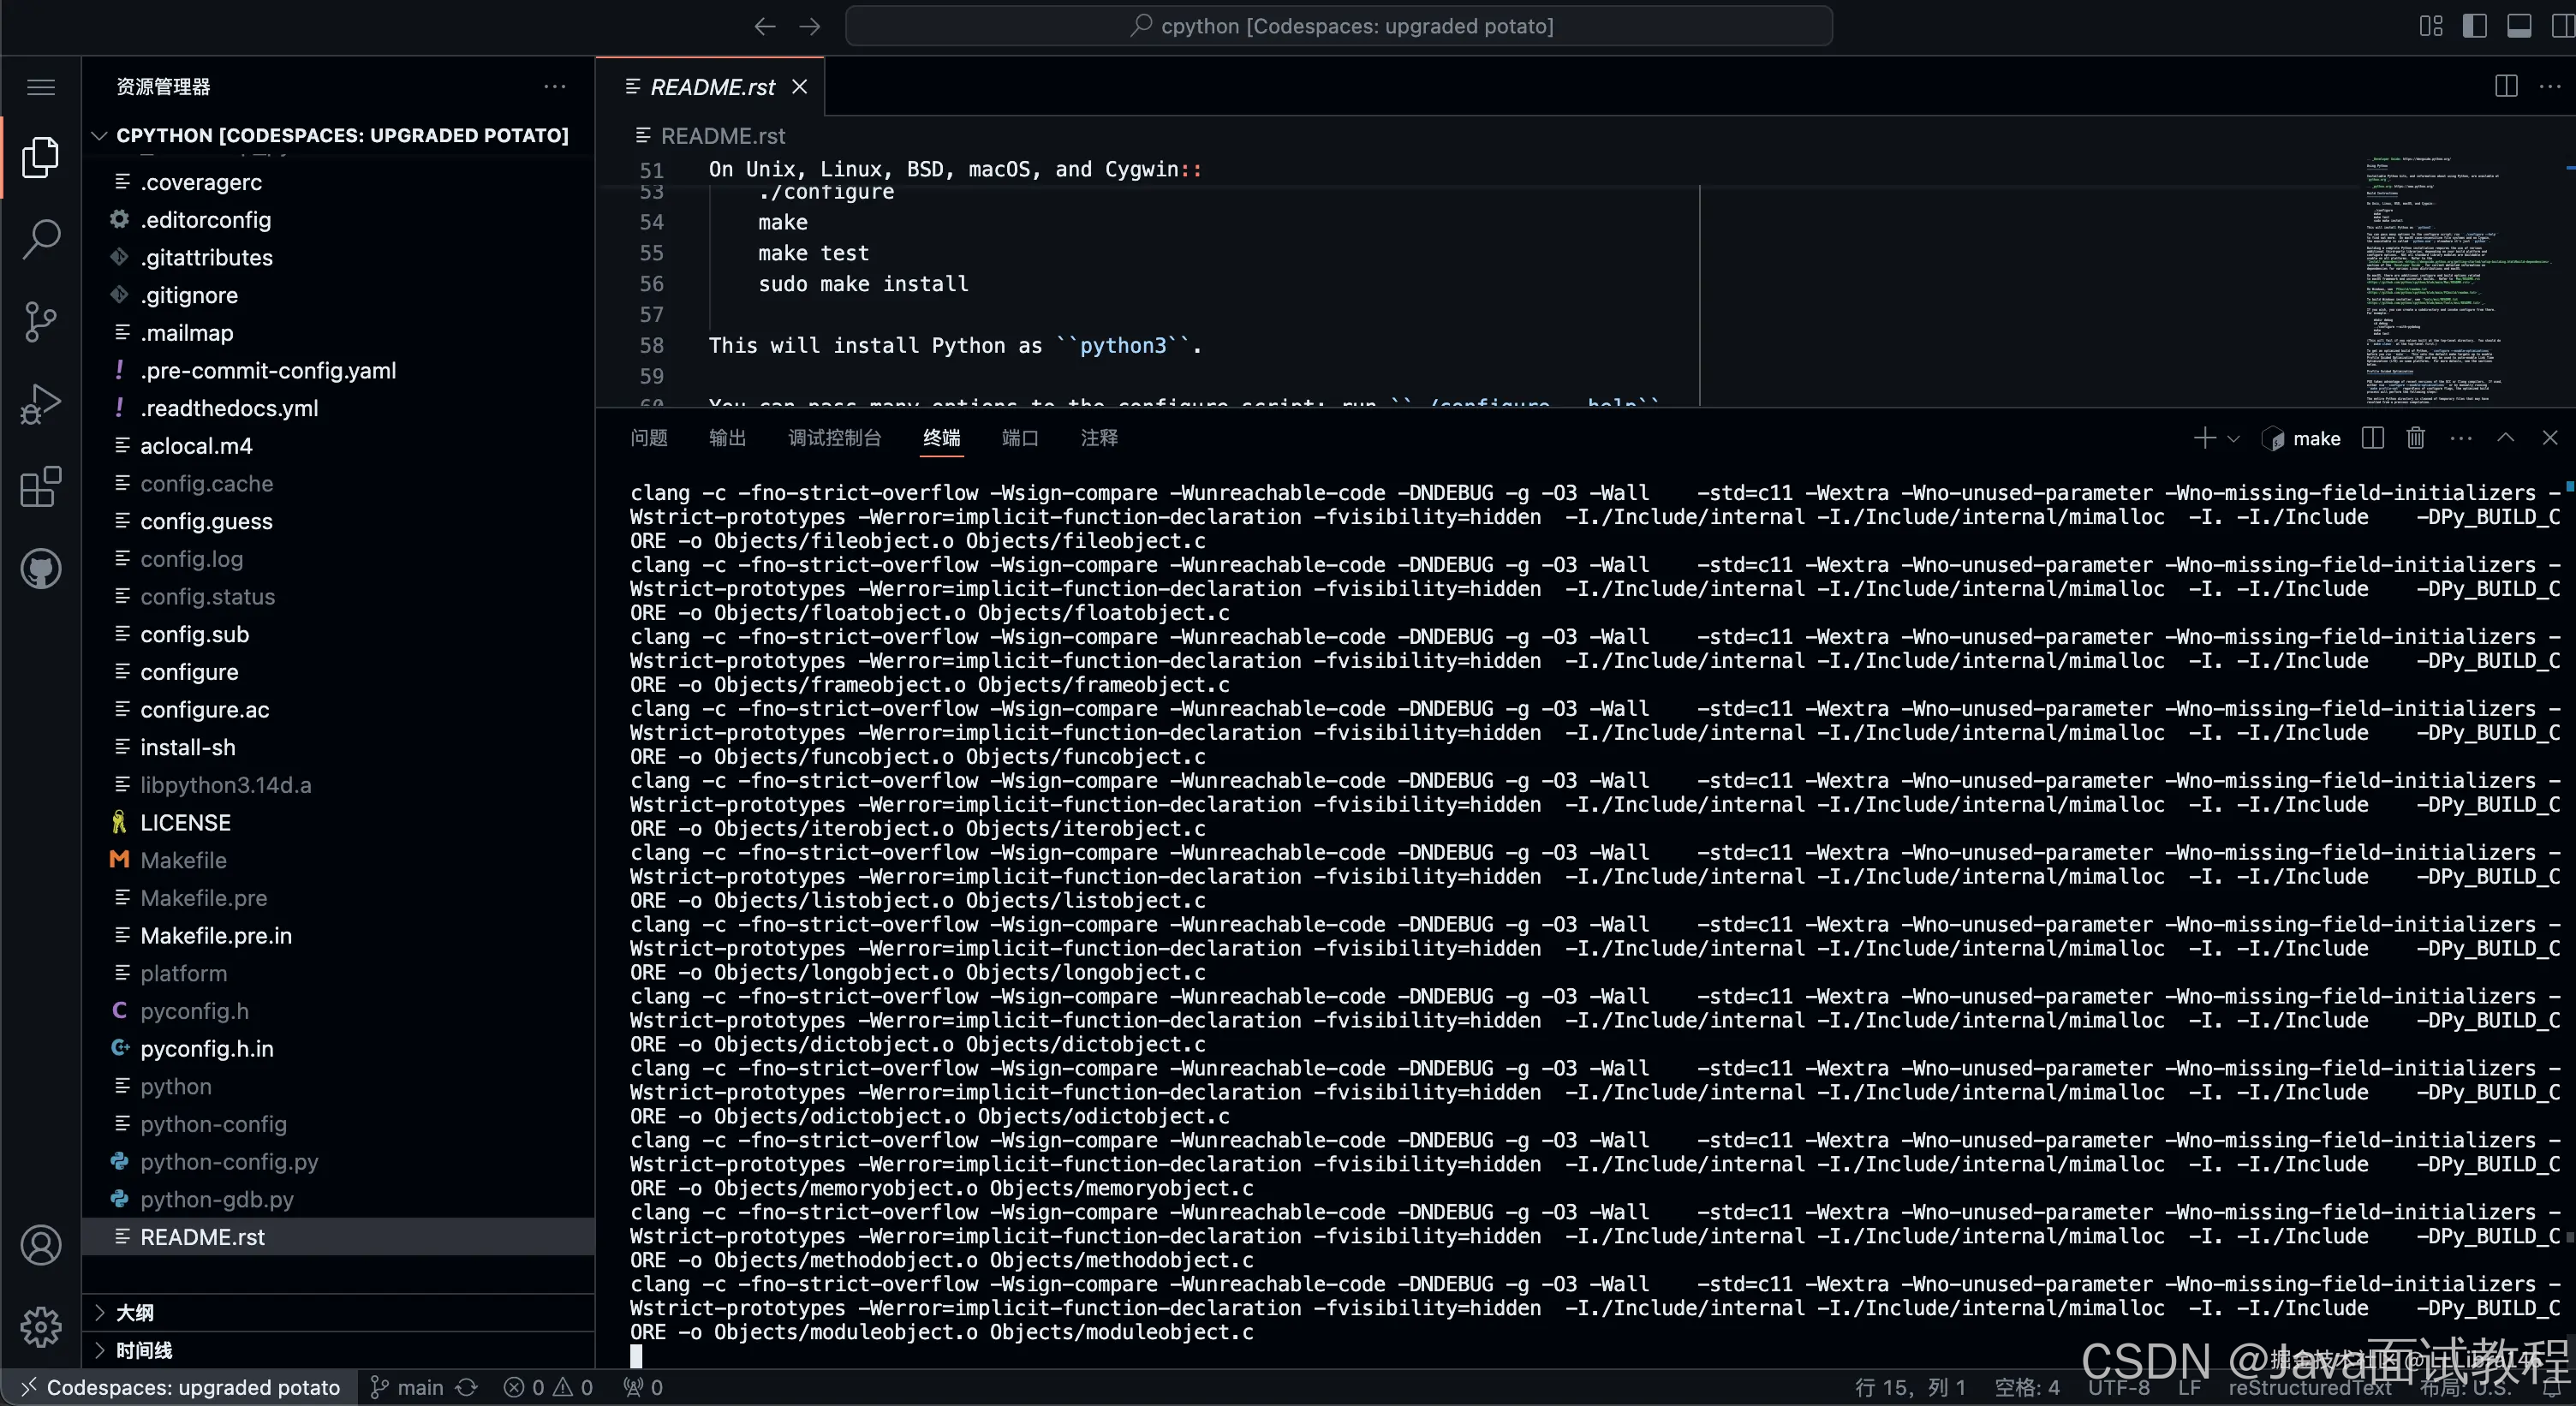Image resolution: width=2576 pixels, height=1406 pixels.
Task: Open the new terminal profile dropdown
Action: (x=2234, y=438)
